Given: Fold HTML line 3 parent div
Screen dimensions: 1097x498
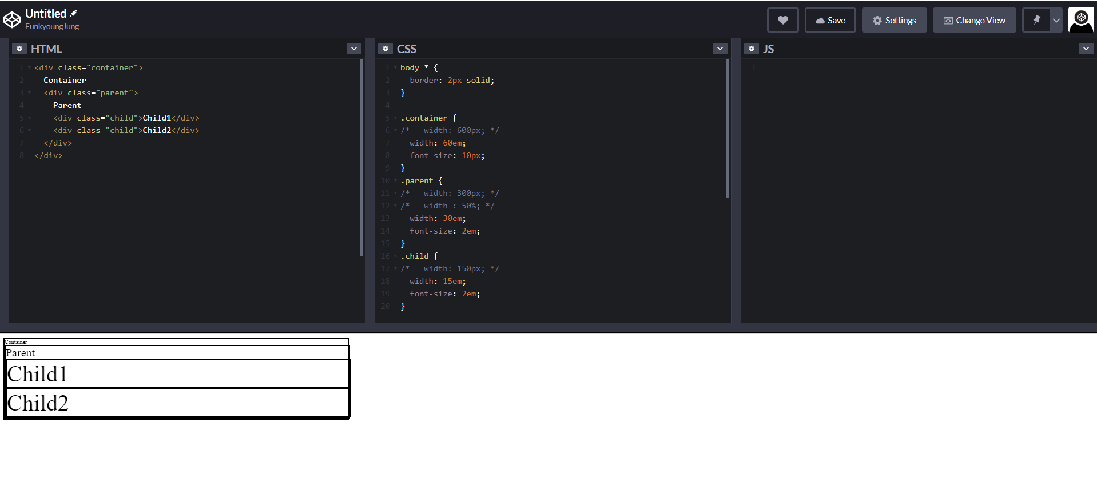Looking at the screenshot, I should click(x=29, y=93).
